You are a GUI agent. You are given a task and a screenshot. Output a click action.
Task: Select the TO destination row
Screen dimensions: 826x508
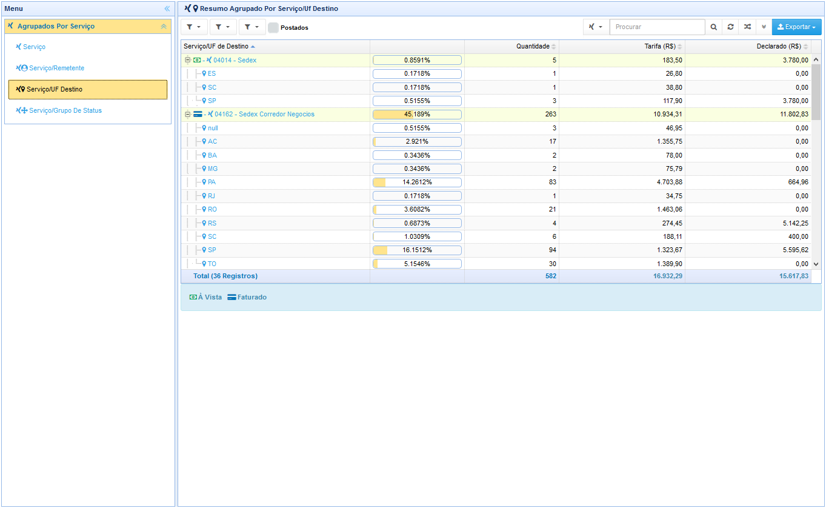pyautogui.click(x=496, y=264)
